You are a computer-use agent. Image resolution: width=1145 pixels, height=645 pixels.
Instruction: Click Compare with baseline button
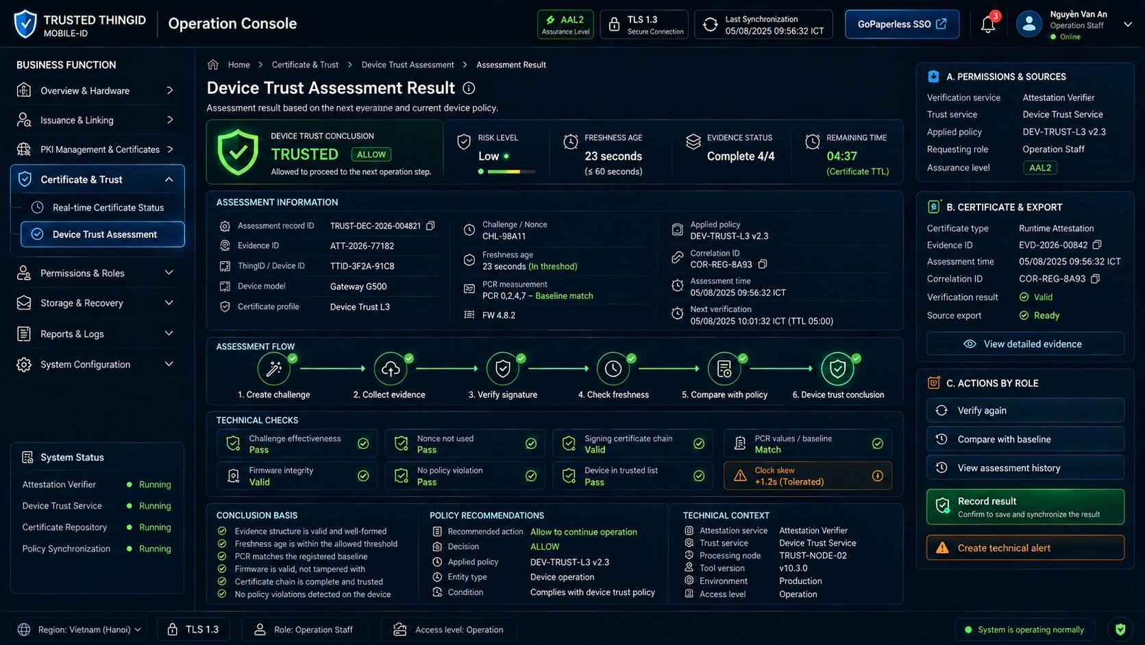[1025, 439]
